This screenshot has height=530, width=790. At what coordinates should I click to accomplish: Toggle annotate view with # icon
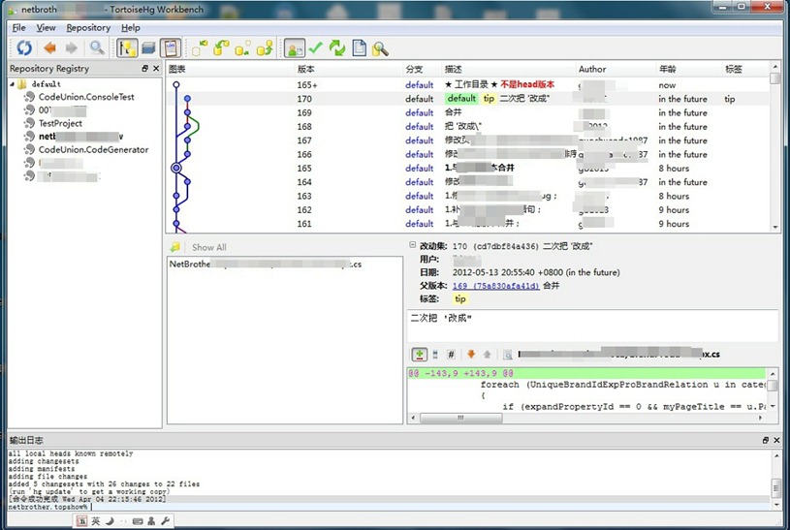click(x=451, y=355)
